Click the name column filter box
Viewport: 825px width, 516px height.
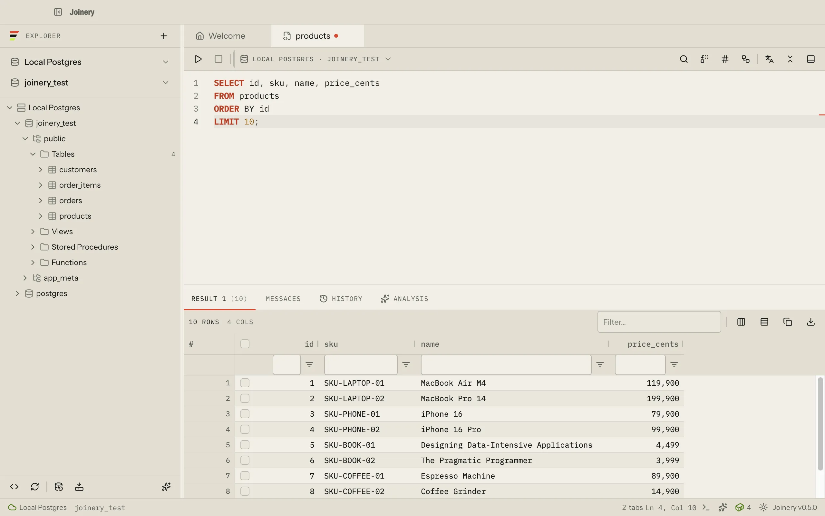[506, 364]
